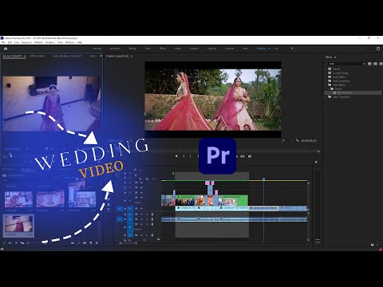The width and height of the screenshot is (383, 287).
Task: Expand the Audio Effects folder
Action: point(326,77)
